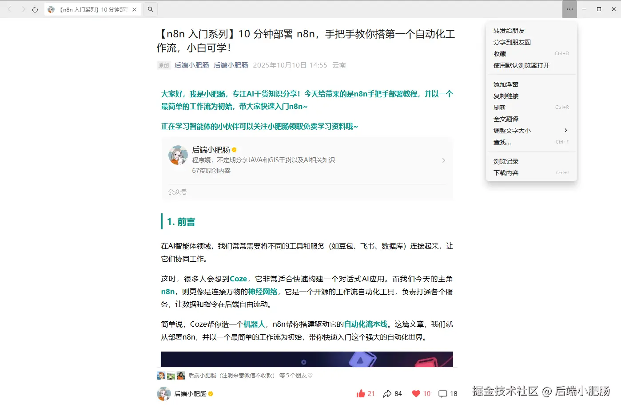This screenshot has height=408, width=621.
Task: Click the 机器人 link
Action: point(254,324)
